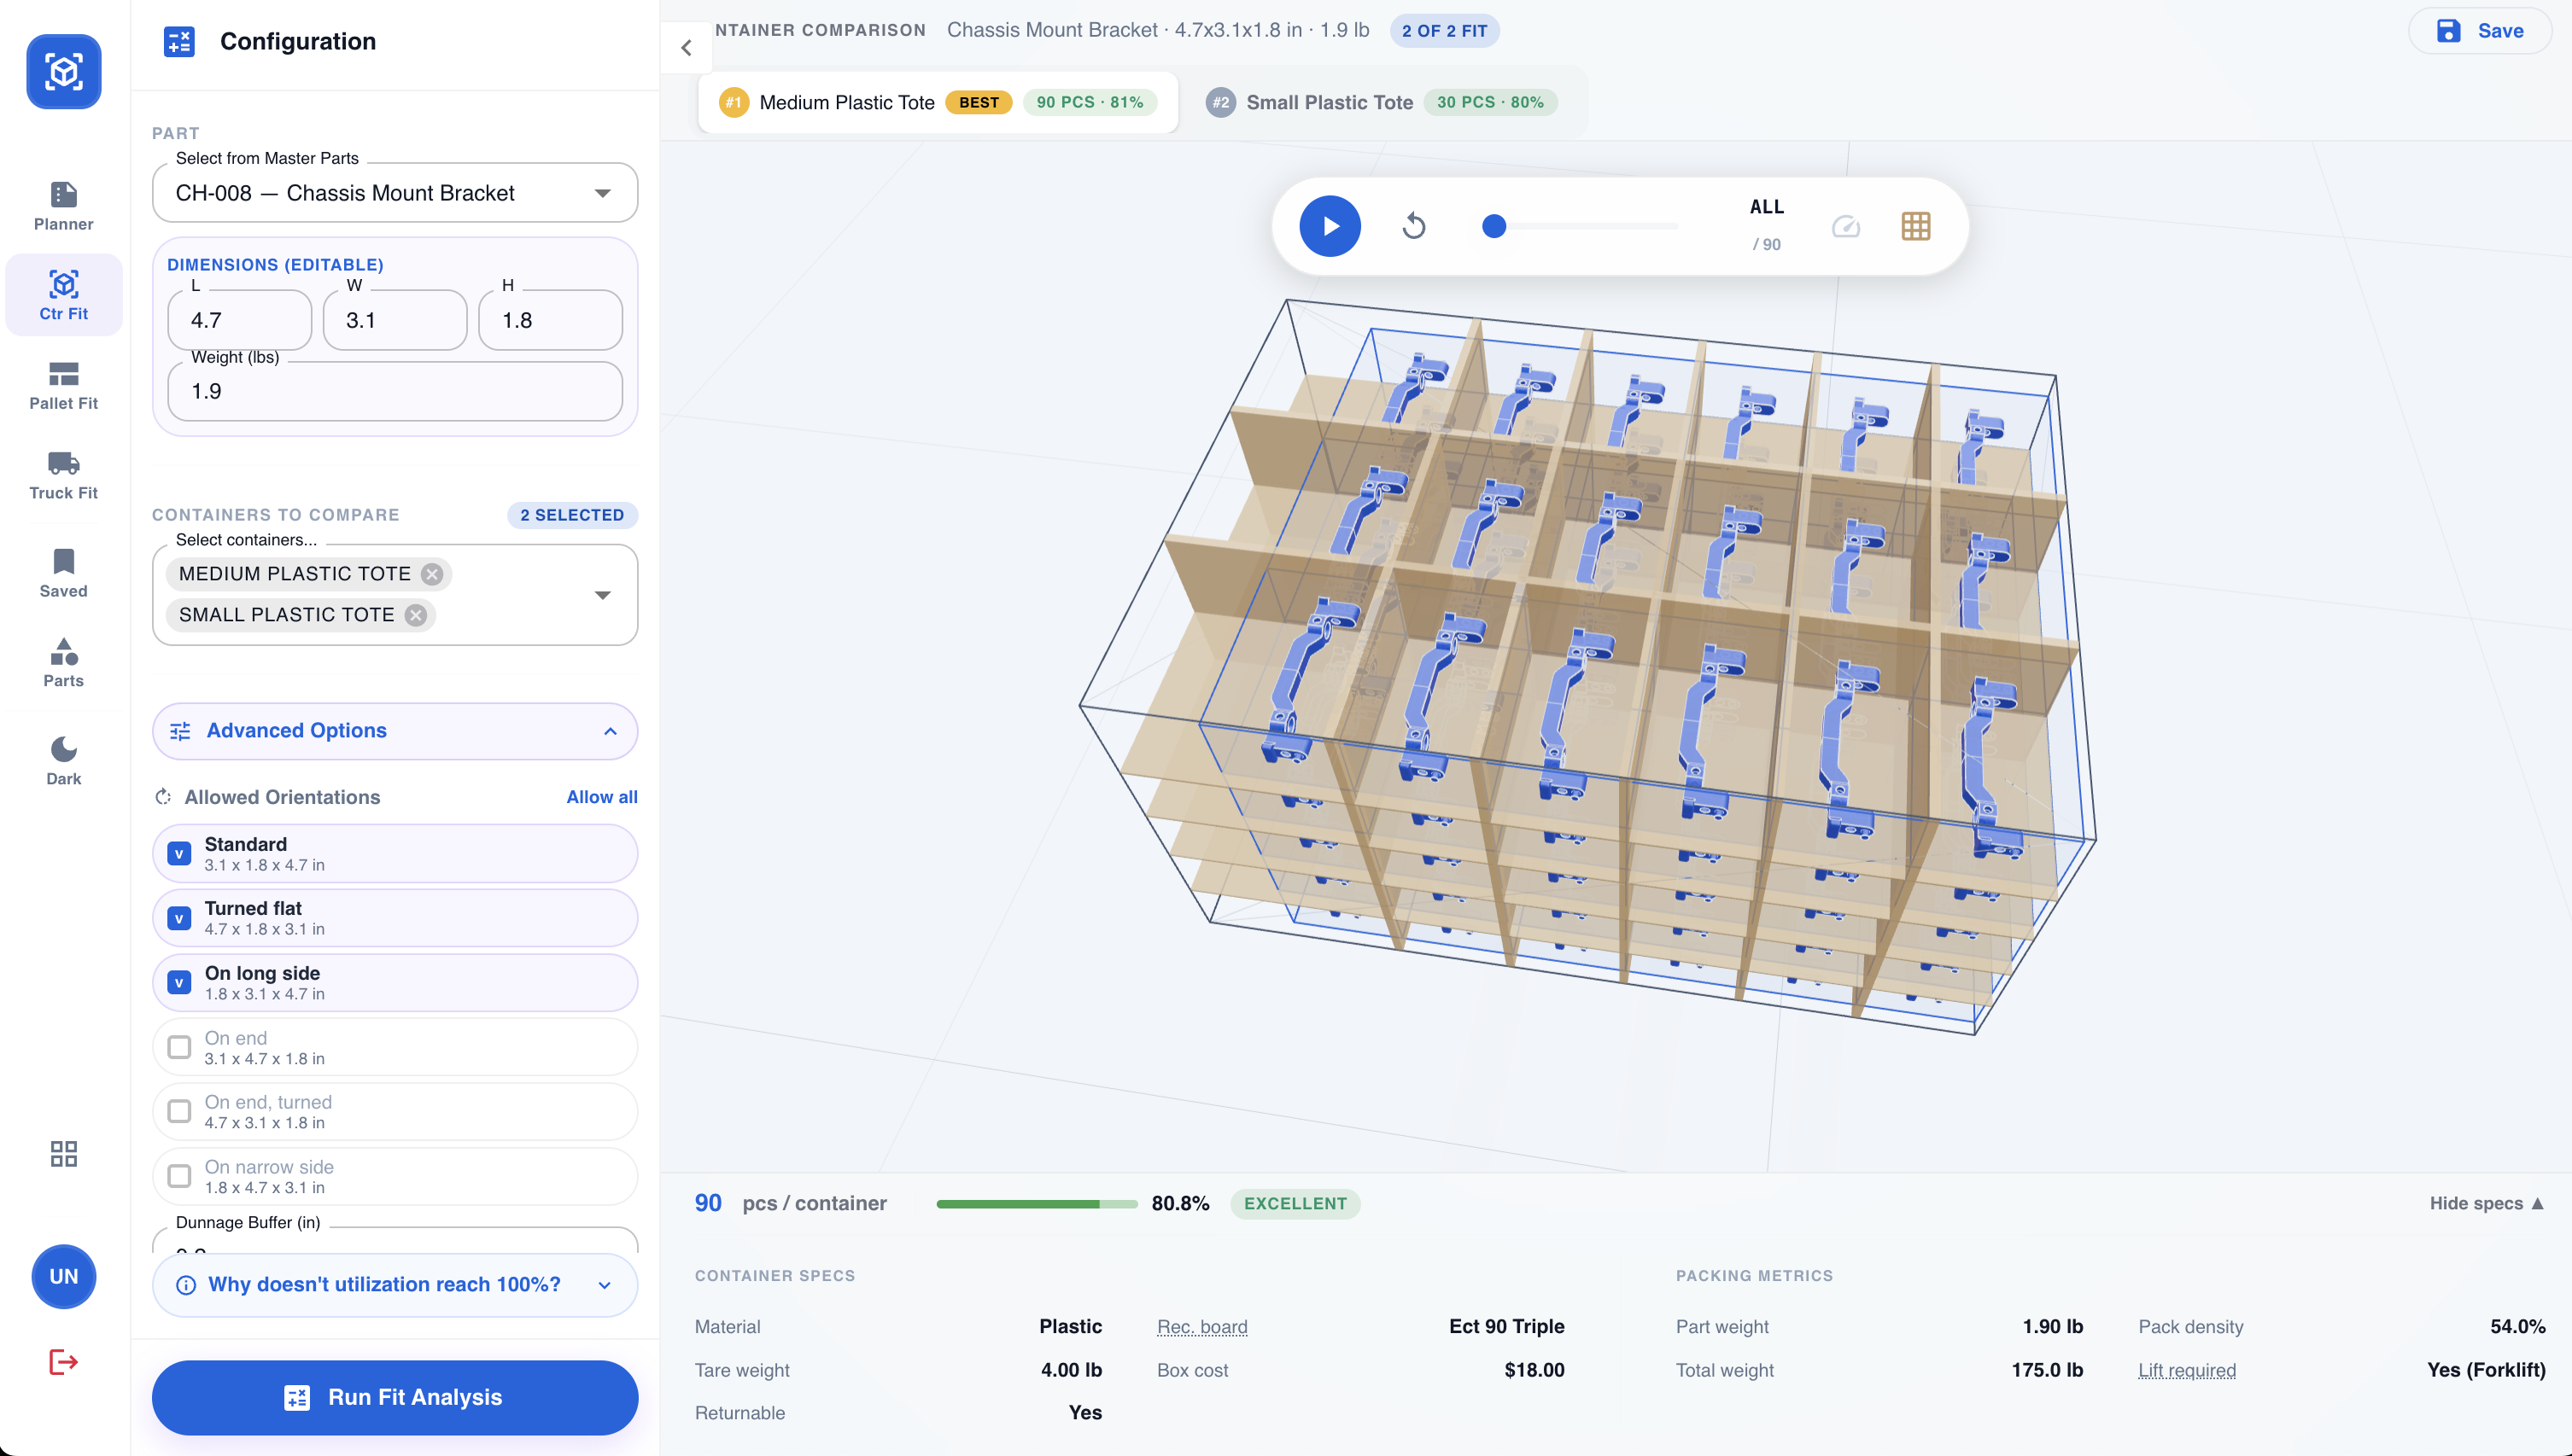Click the L dimension input field
Viewport: 2572px width, 1456px height.
tap(239, 320)
